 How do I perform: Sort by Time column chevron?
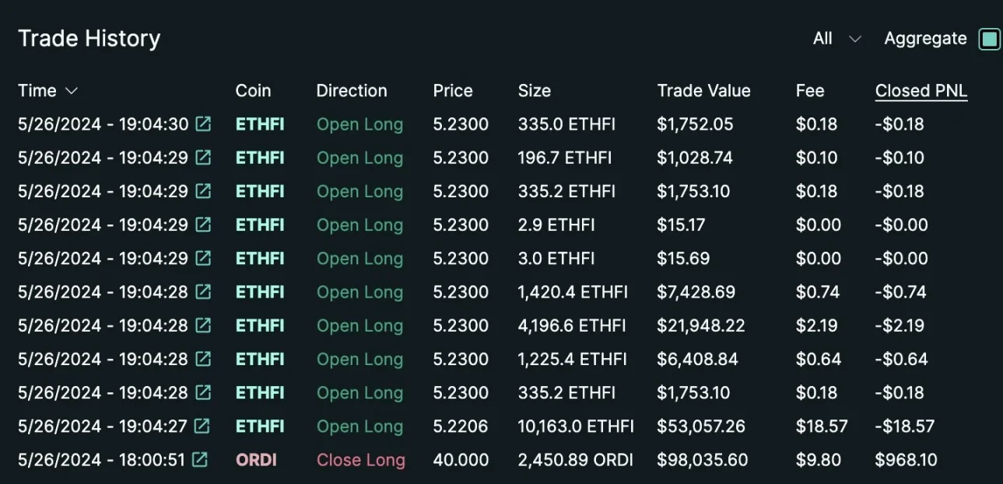72,91
